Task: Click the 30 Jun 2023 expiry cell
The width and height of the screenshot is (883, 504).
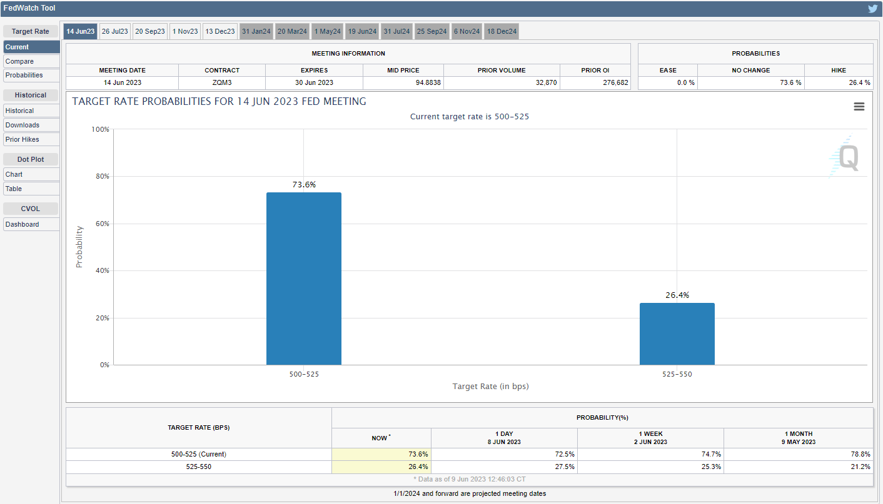Action: point(314,82)
